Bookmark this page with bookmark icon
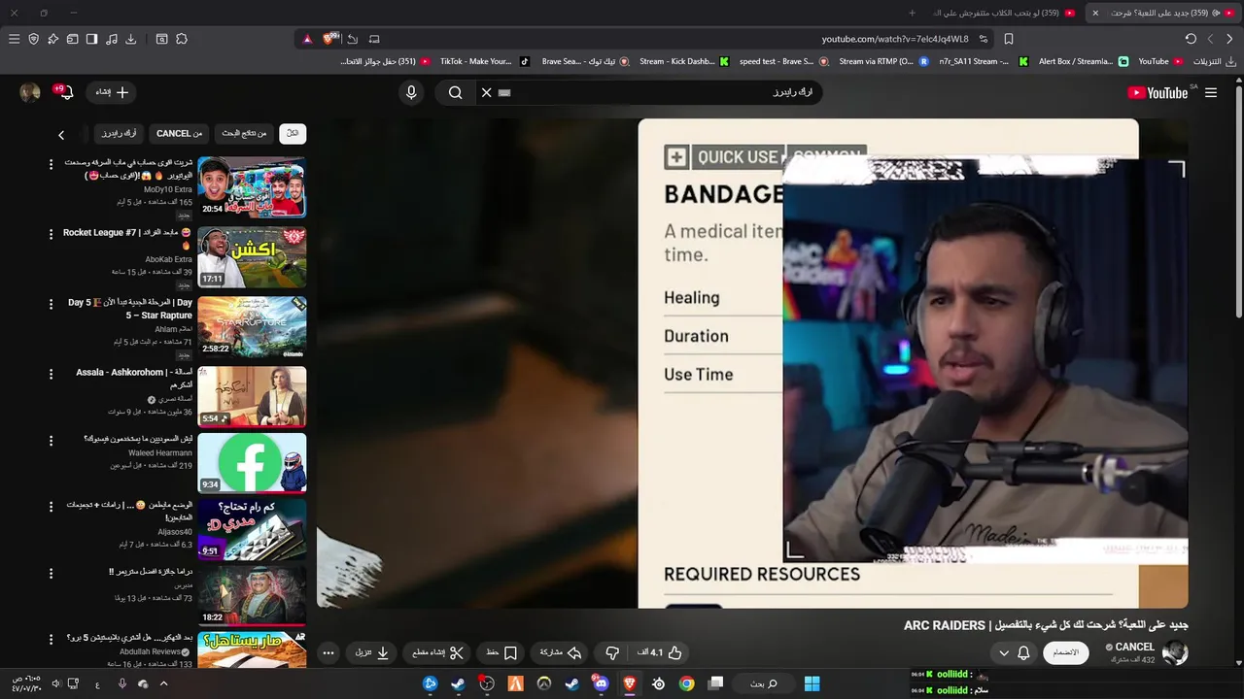 (1009, 39)
